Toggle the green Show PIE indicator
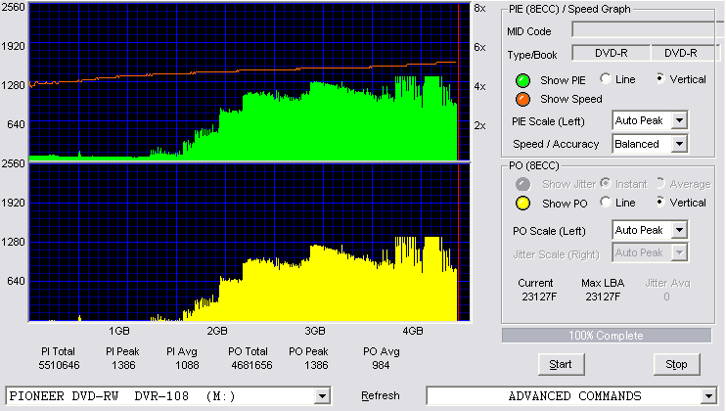726x411 pixels. [x=522, y=80]
